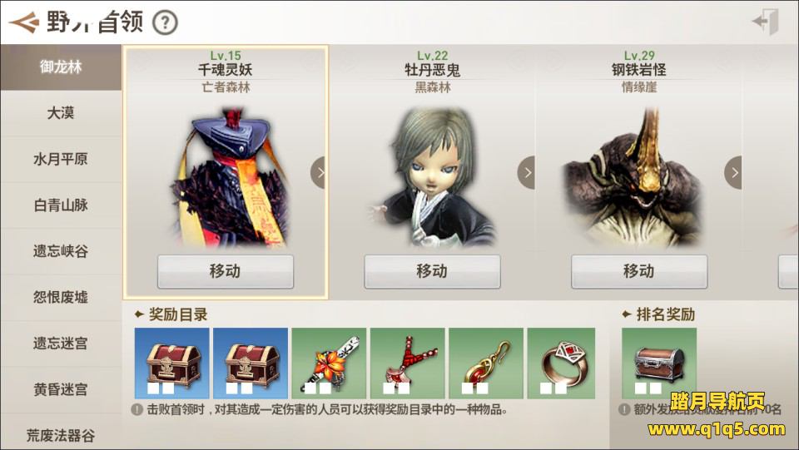Viewport: 799px width, 450px height.
Task: Select the red gem earring reward
Action: click(485, 363)
